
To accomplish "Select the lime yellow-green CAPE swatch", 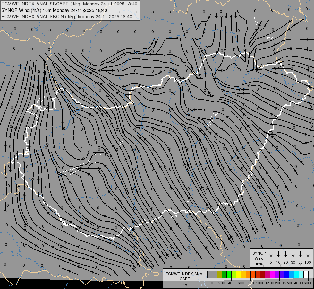I will click(234, 275).
